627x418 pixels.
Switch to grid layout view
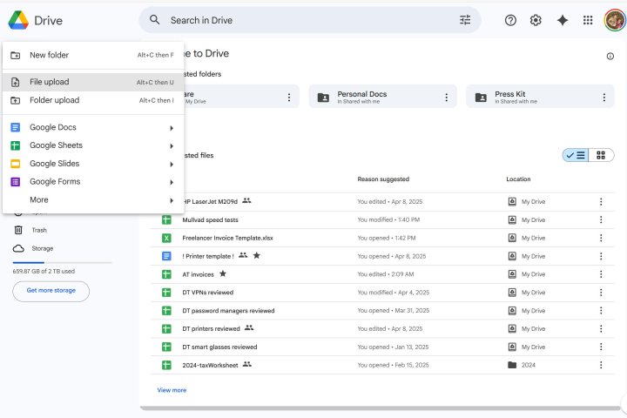click(x=601, y=155)
